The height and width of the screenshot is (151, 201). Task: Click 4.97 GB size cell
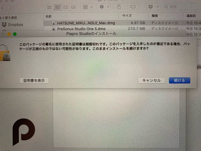[138, 23]
